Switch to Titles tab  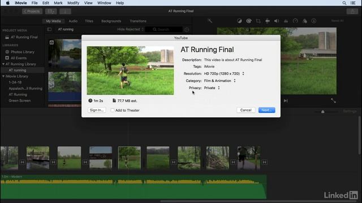click(x=89, y=21)
